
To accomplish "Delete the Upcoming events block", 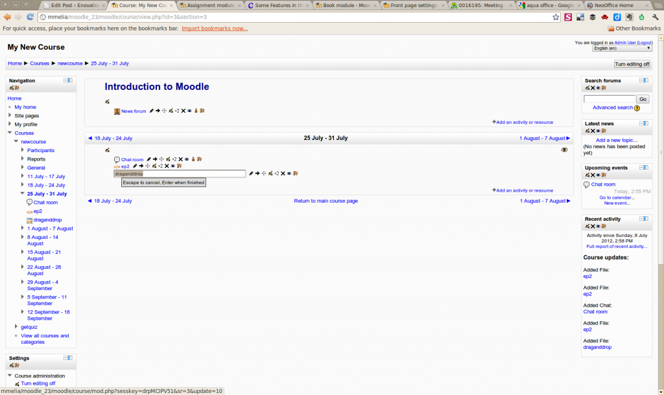I will tap(593, 175).
